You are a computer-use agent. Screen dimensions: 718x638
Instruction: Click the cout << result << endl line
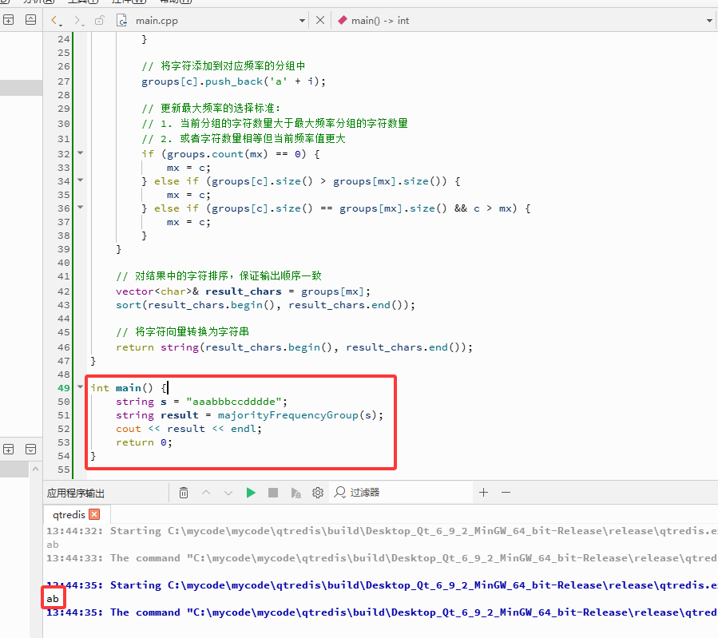click(x=188, y=429)
